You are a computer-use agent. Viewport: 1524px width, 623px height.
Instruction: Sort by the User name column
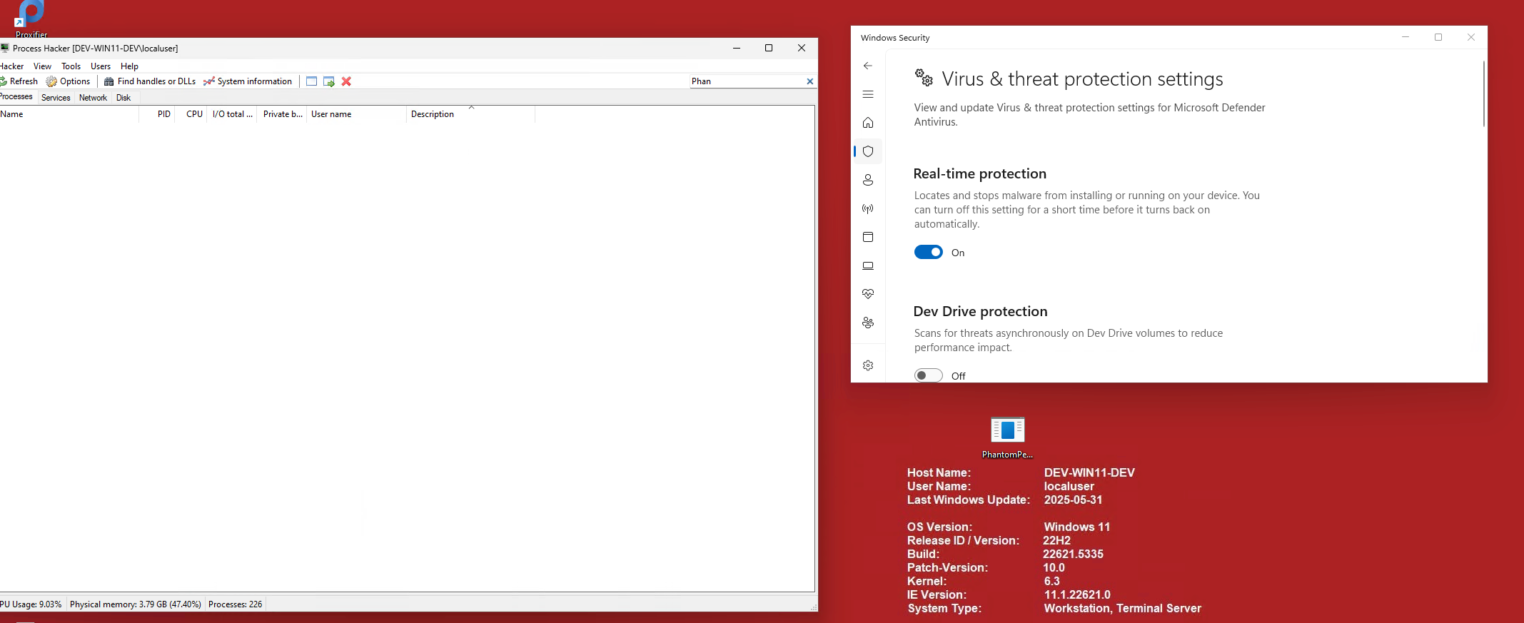tap(356, 114)
